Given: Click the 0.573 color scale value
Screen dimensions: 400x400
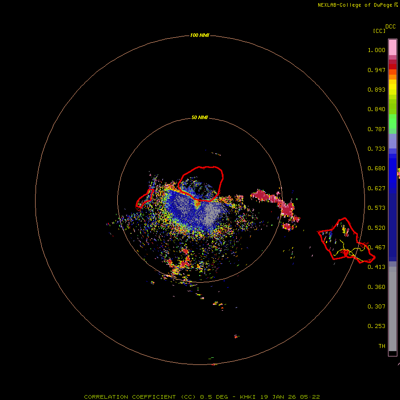Looking at the screenshot, I should (x=376, y=208).
